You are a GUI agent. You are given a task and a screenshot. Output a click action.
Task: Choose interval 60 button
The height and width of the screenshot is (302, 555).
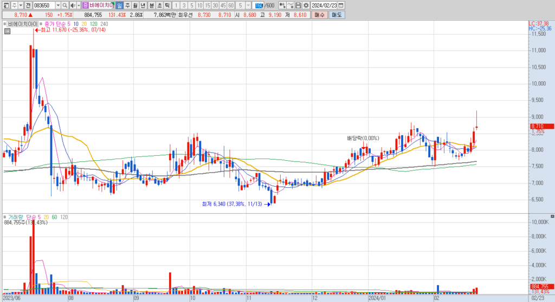231,5
